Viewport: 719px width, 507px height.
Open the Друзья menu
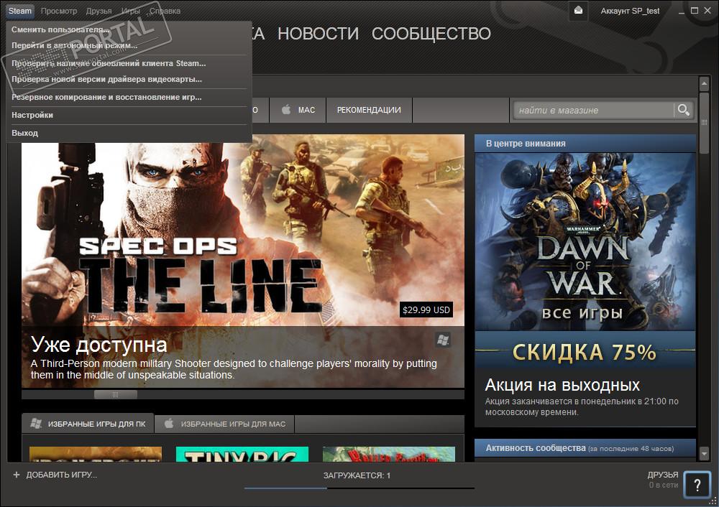coord(99,11)
